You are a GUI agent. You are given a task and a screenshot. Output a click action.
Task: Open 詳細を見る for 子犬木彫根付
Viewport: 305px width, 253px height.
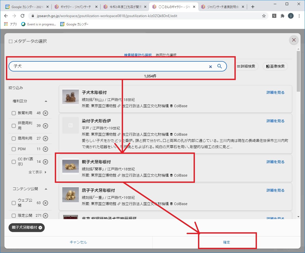click(x=275, y=92)
